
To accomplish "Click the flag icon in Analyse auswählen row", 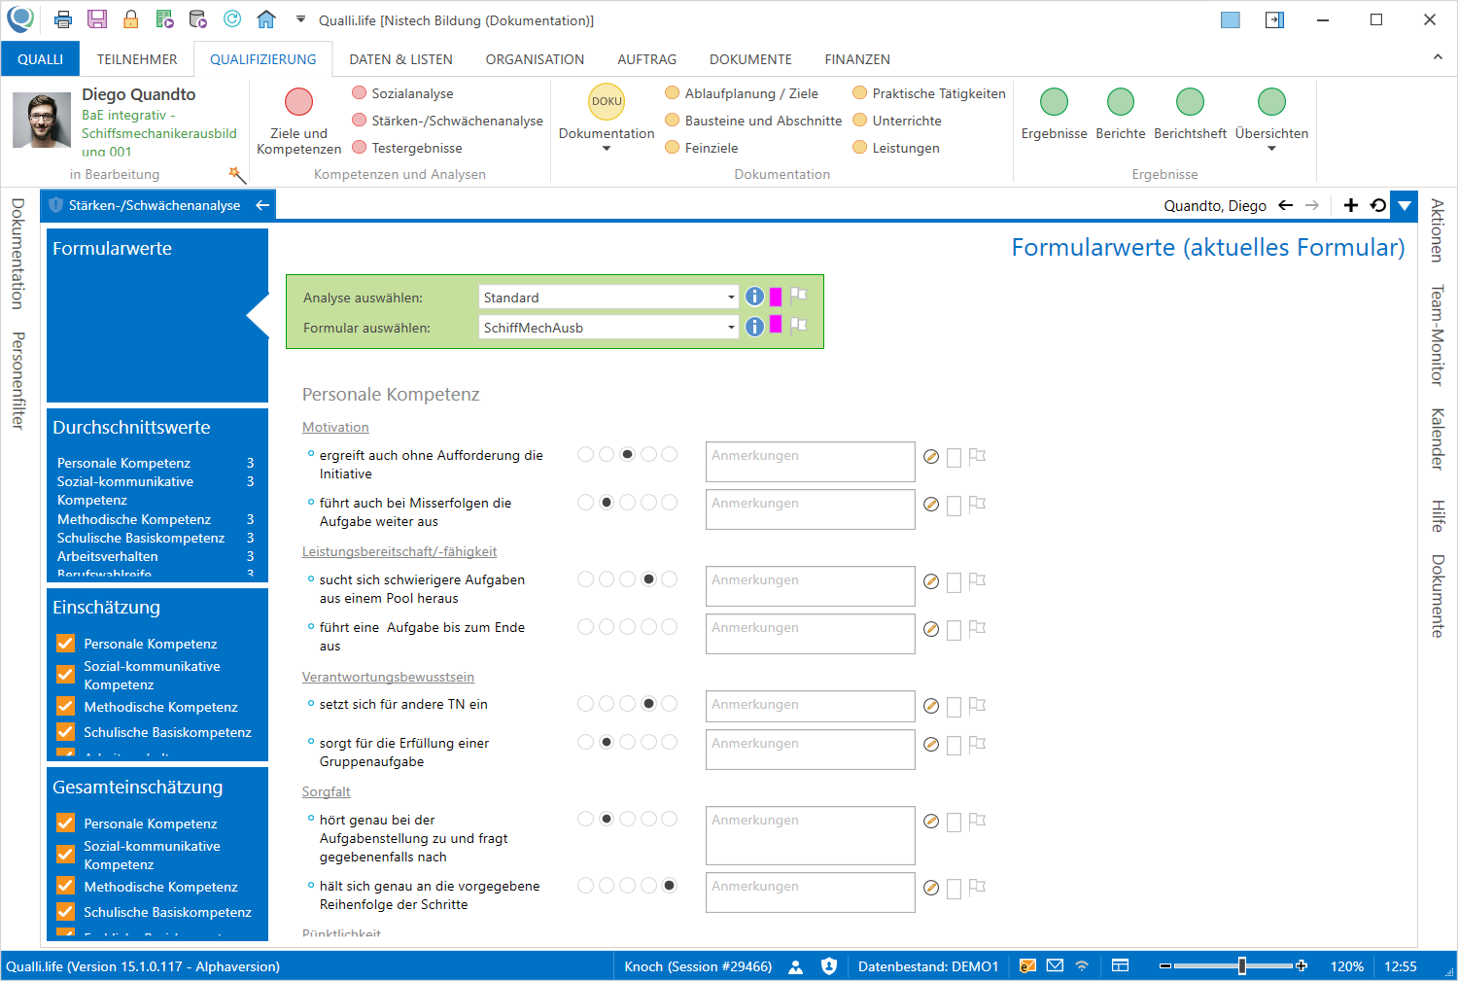I will (x=798, y=296).
